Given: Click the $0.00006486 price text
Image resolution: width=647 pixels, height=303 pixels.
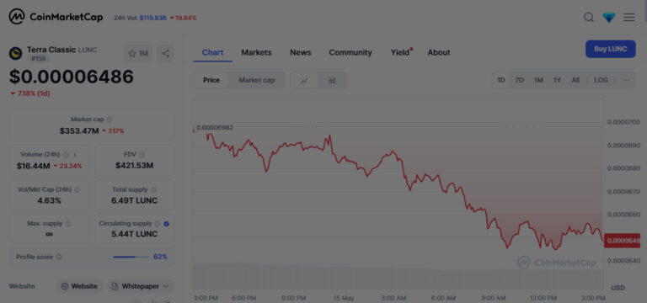Looking at the screenshot, I should 72,77.
